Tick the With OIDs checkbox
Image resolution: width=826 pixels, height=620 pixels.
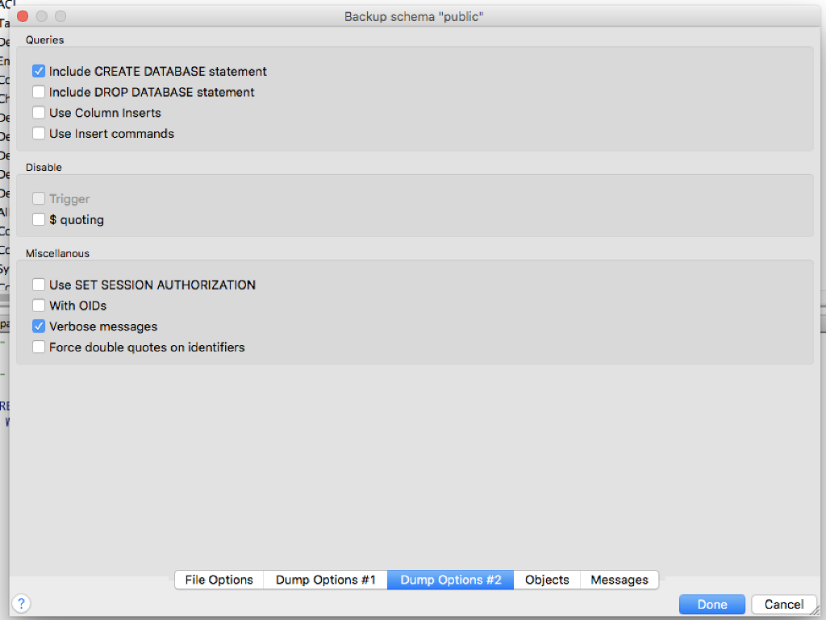click(39, 306)
